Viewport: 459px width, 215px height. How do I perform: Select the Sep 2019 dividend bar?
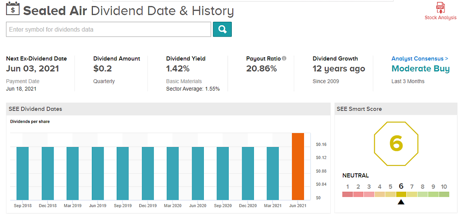pos(123,173)
